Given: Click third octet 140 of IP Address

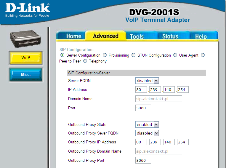Looking at the screenshot, I should 169,89.
